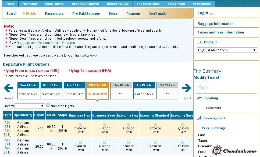Click the VN 674 flight number link

coord(7,142)
